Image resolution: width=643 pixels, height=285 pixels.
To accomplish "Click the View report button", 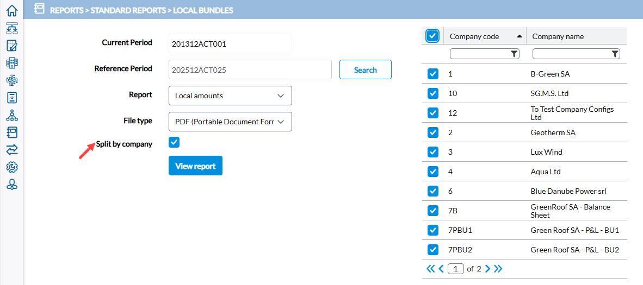I will point(195,166).
